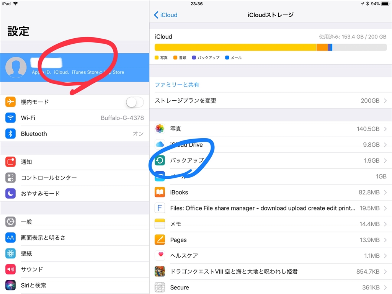The image size is (392, 294).
Task: Tap the Bluetooth settings icon
Action: [x=10, y=134]
